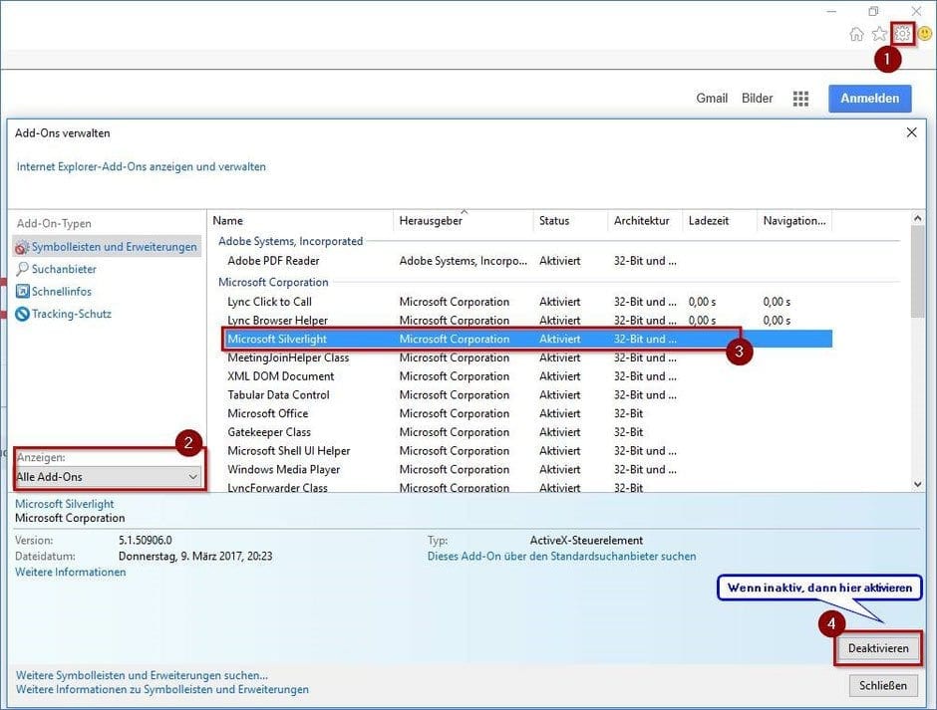
Task: Click the file date Donnerstag, 9. März 2017
Action: pos(195,556)
